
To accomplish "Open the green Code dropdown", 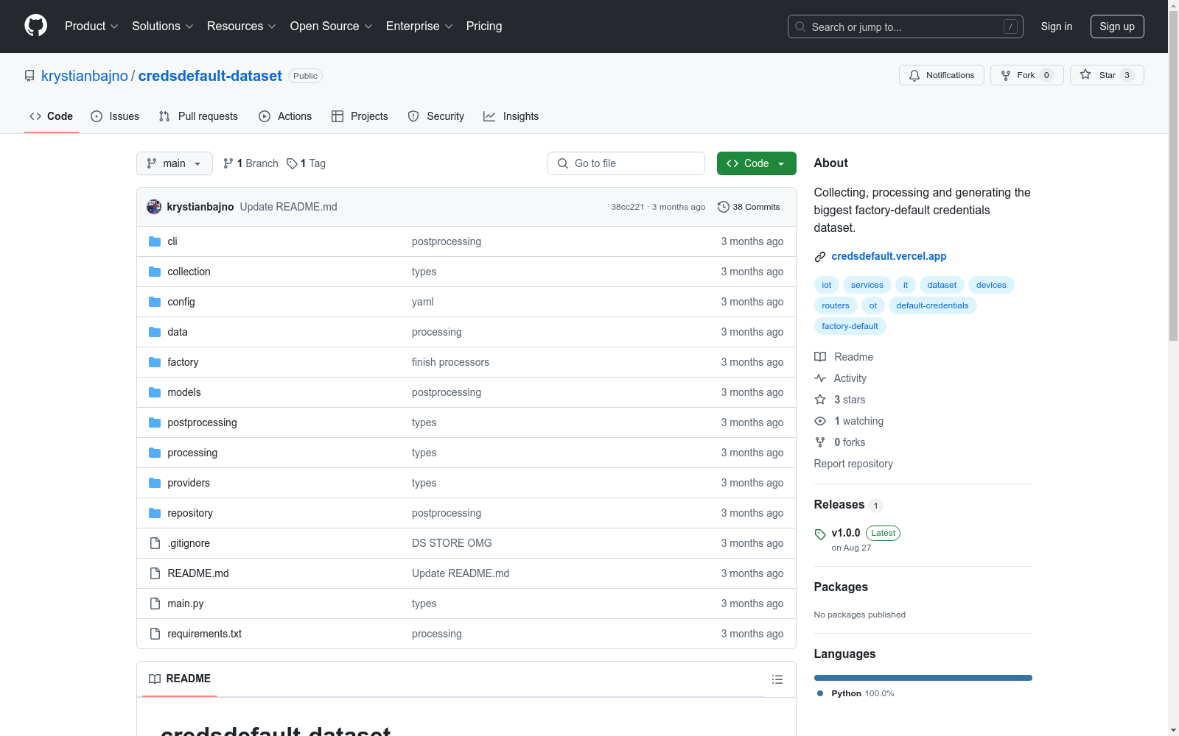I will point(756,163).
